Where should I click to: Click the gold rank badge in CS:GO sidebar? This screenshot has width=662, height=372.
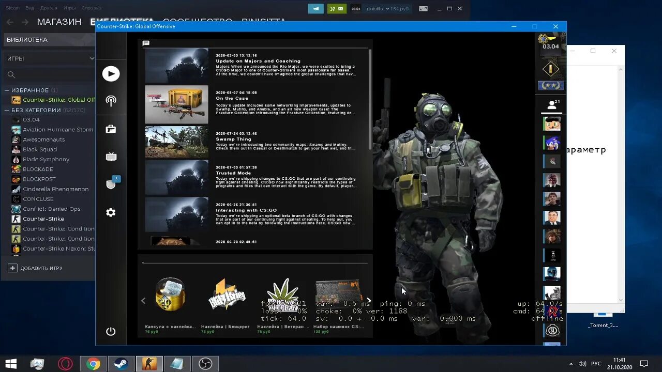(551, 69)
